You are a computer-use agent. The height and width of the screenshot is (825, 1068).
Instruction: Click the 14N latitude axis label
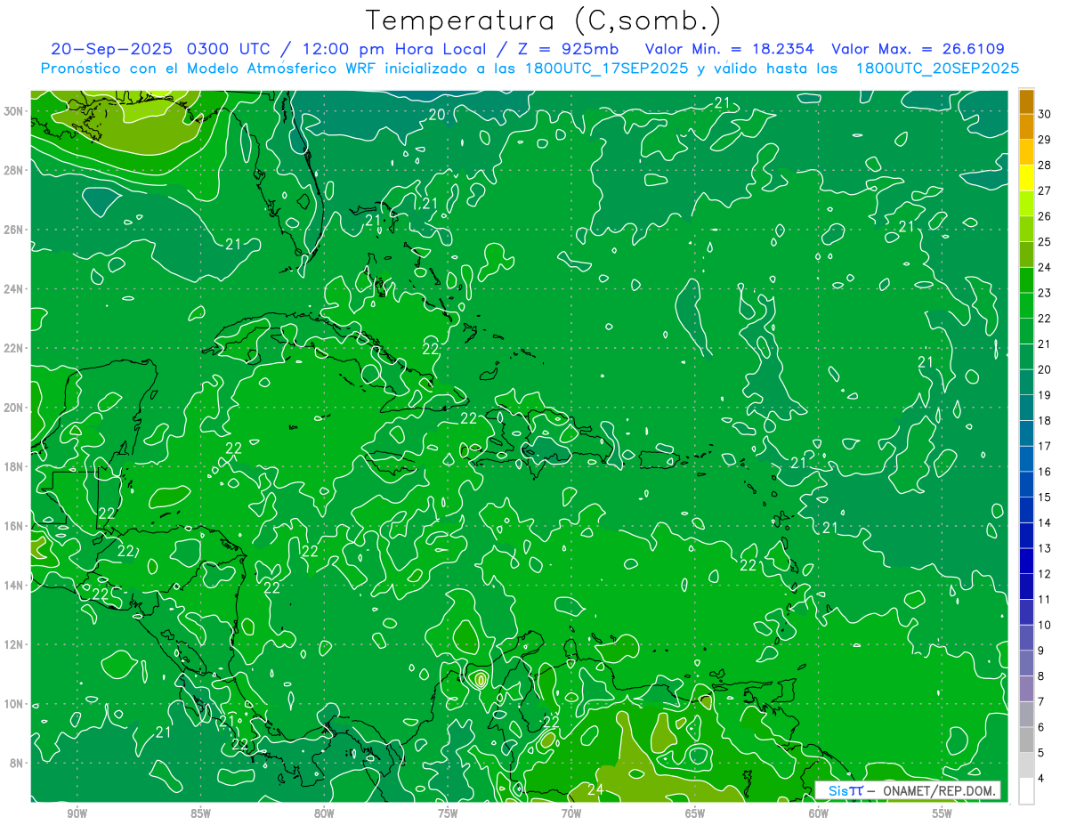tap(14, 585)
